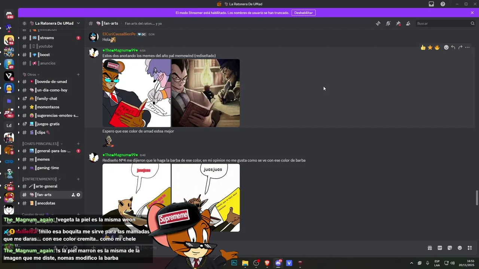Open Discord direct messages home icon
Viewport: 479px width, 269px height.
9,15
